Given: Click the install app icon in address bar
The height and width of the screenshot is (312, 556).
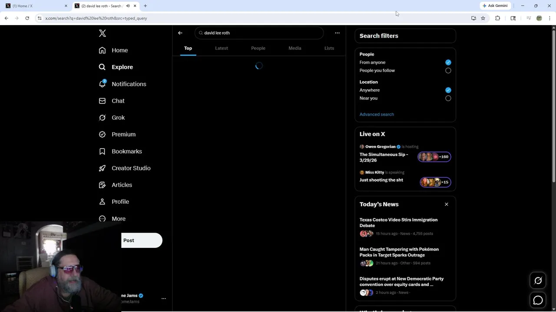Looking at the screenshot, I should (x=473, y=18).
